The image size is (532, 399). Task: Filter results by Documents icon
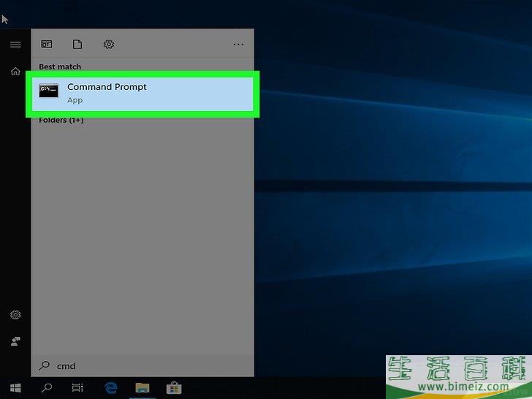tap(77, 45)
